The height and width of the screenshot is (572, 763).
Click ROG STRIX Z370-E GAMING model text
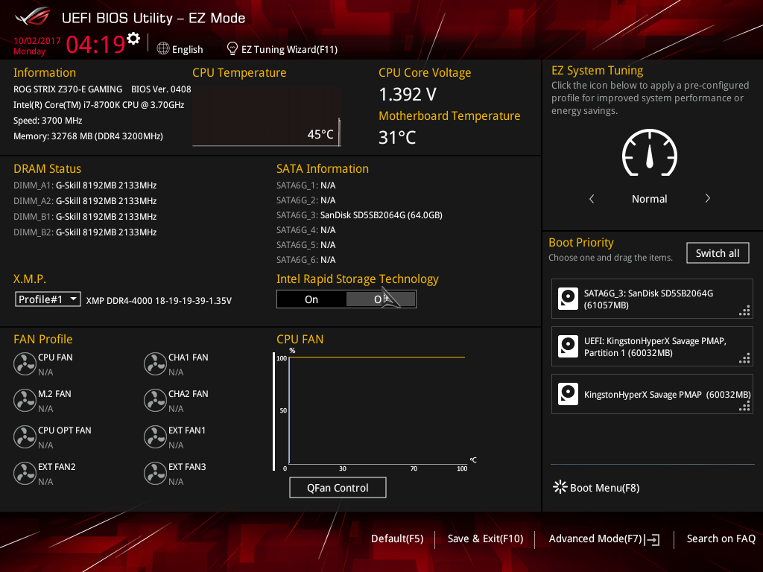(68, 89)
